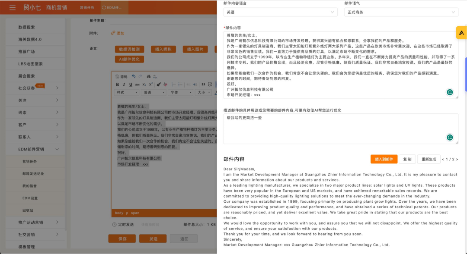Click the AI邮件优化 button
Image resolution: width=467 pixels, height=254 pixels.
[x=129, y=59]
